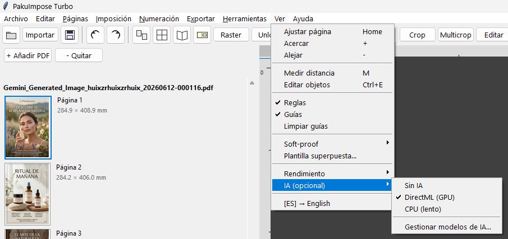Click the PakuImpose Turbo feather app icon

(x=5, y=6)
